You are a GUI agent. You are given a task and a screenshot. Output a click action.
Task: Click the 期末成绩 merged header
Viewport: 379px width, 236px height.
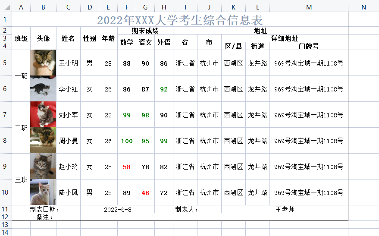pyautogui.click(x=145, y=31)
